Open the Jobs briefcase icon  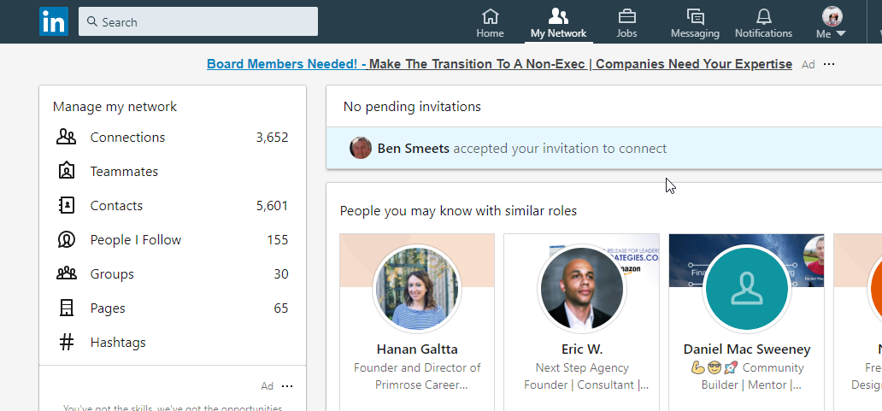click(626, 23)
